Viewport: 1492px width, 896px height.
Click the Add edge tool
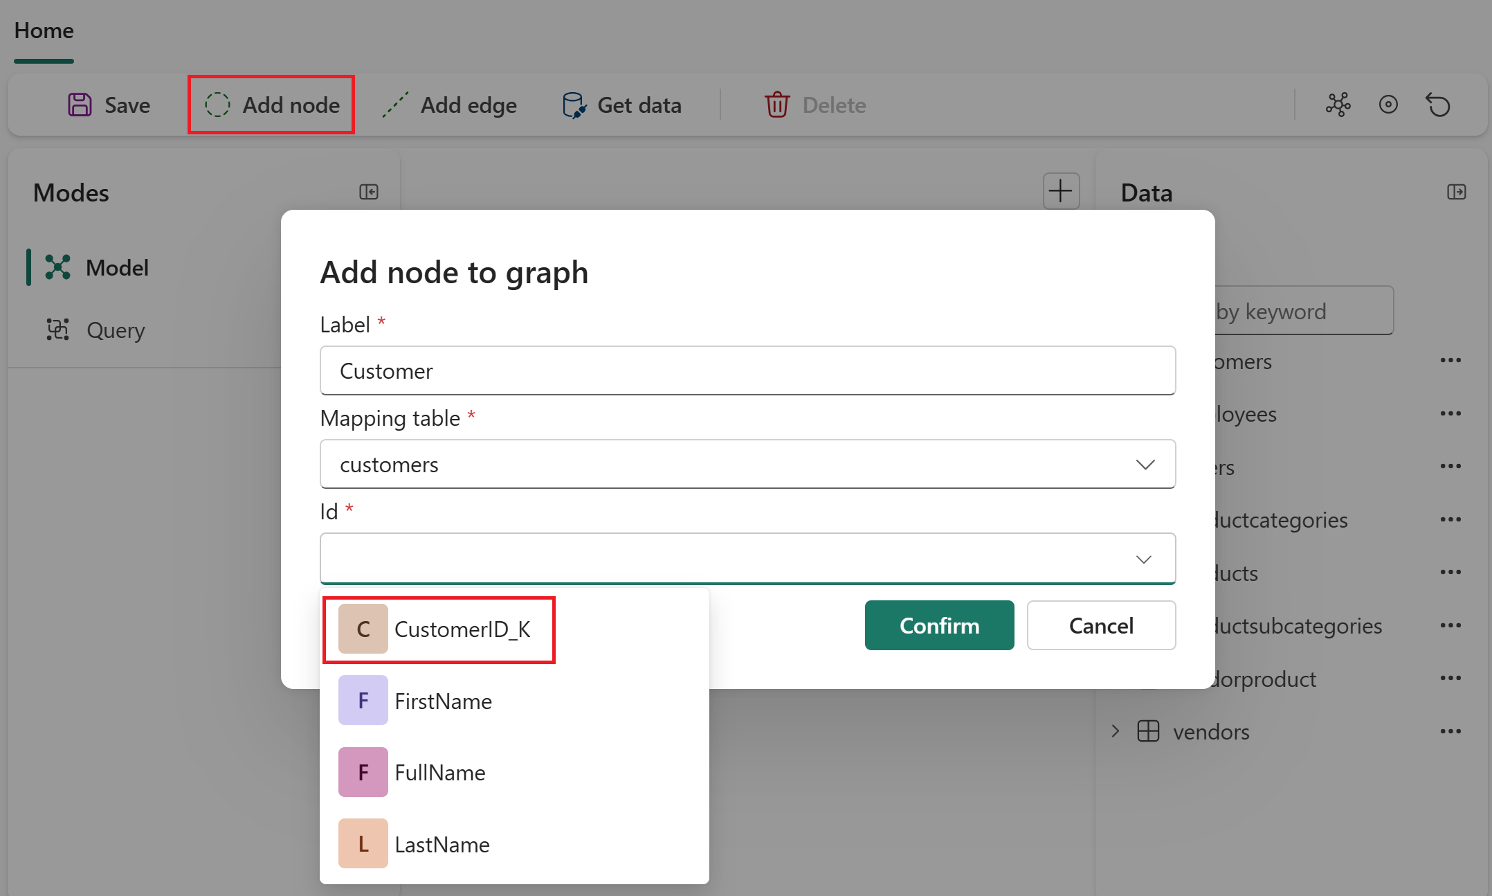449,105
